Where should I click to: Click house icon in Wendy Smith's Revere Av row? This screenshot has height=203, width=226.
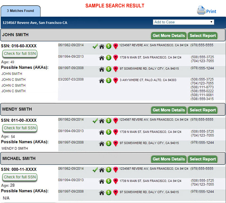102,121
